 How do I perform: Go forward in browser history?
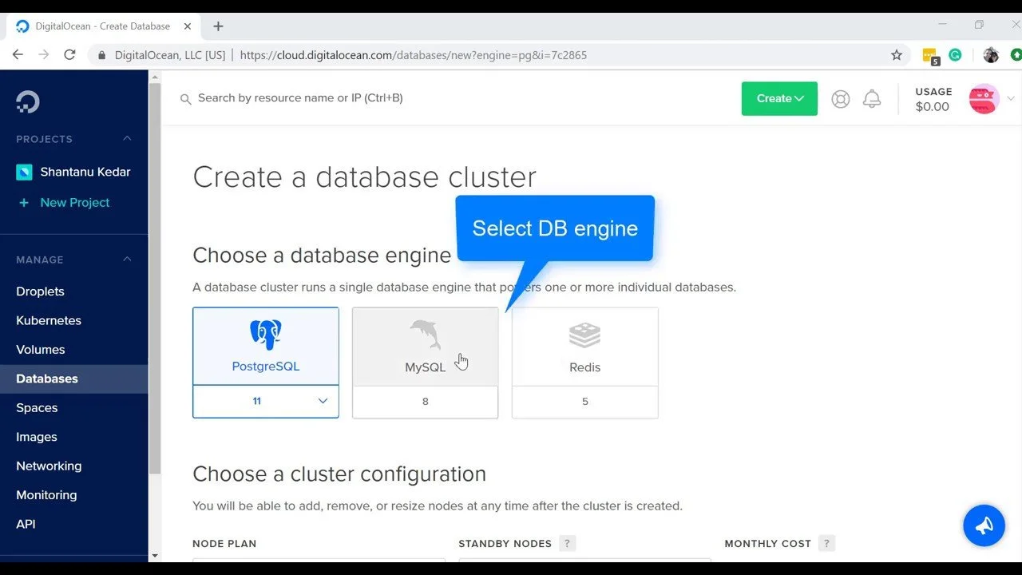44,55
